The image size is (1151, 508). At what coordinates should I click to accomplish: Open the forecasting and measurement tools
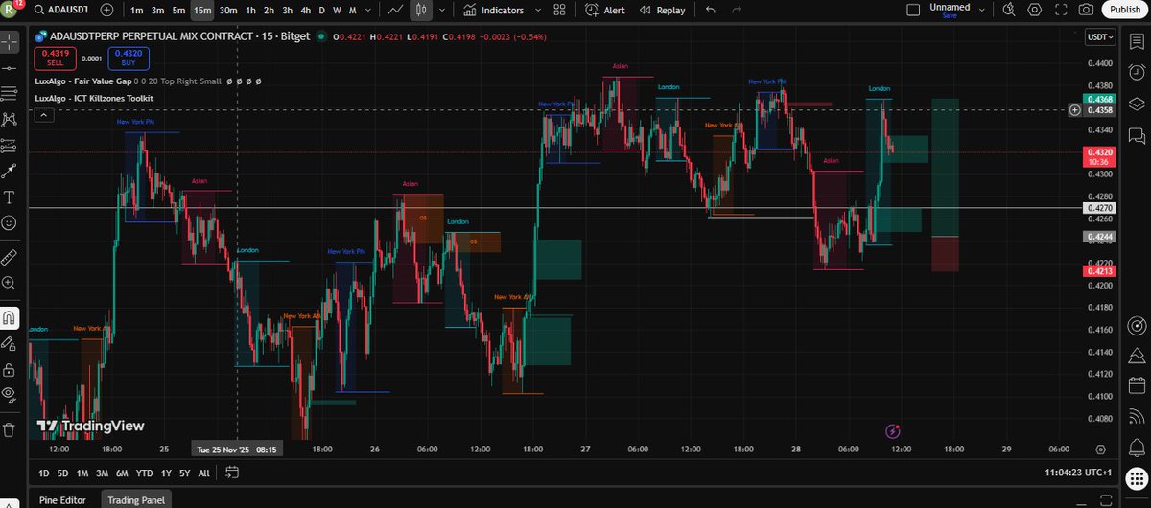pyautogui.click(x=10, y=146)
